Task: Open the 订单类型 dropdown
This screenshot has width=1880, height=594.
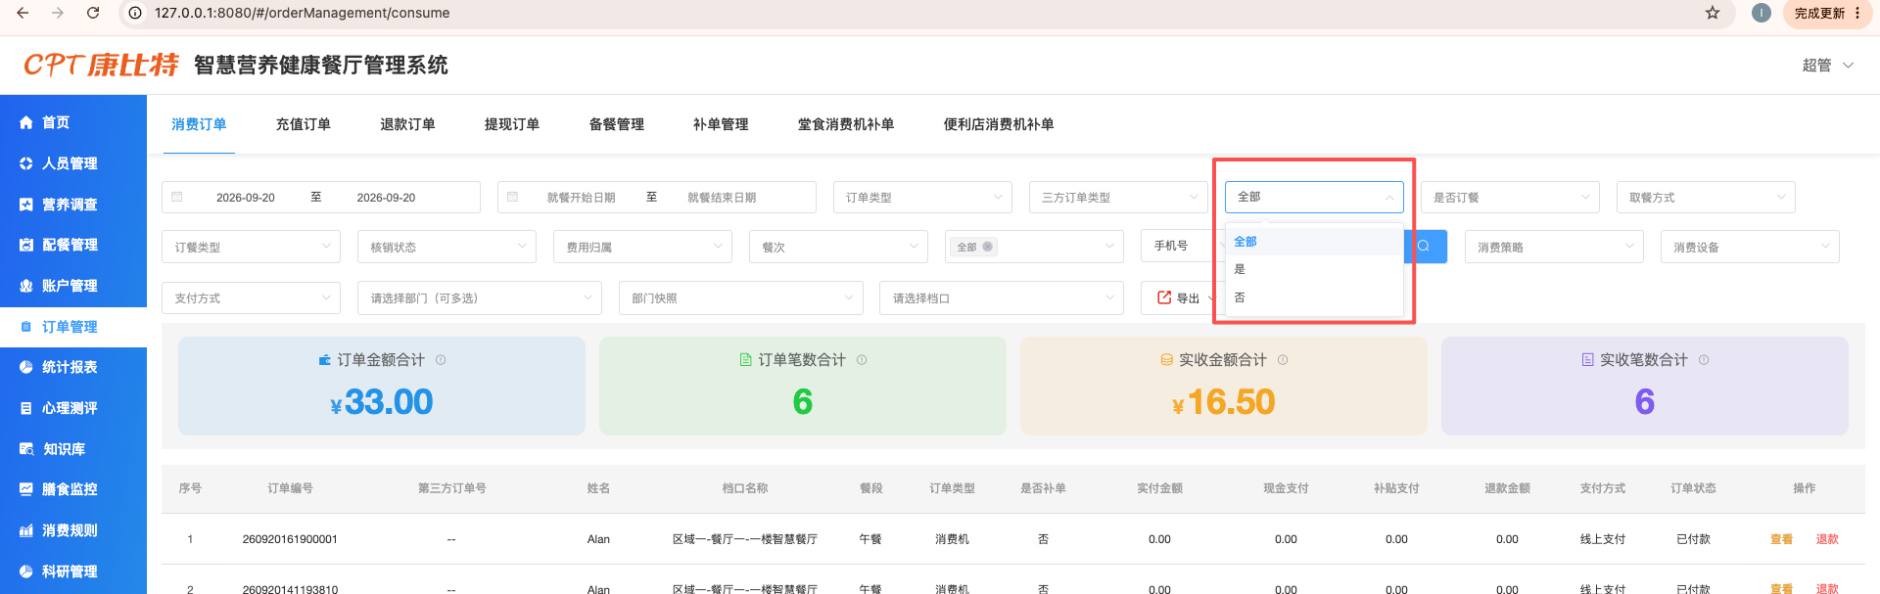Action: 922,197
